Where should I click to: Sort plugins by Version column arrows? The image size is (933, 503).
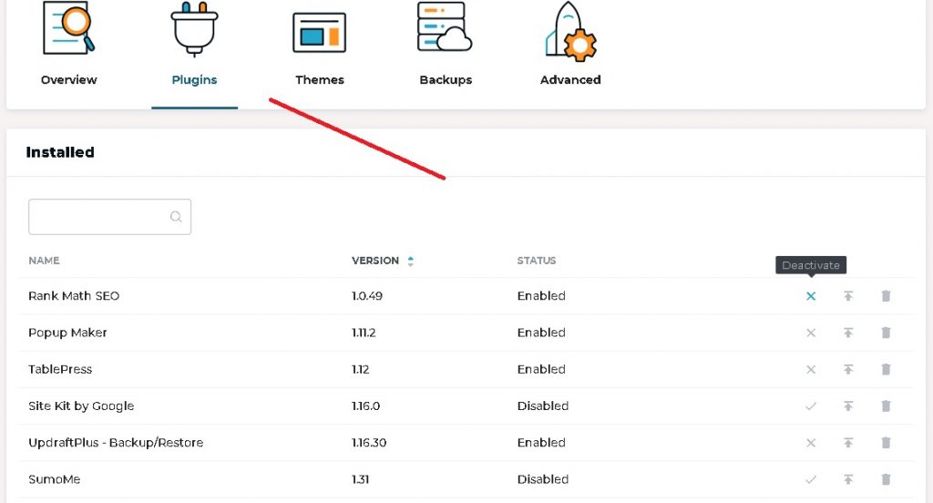point(411,261)
